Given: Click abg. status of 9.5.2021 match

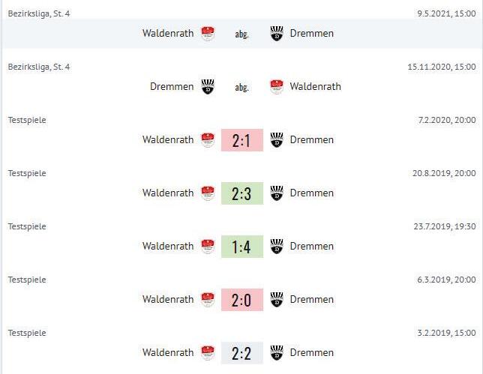Looking at the screenshot, I should coord(241,34).
